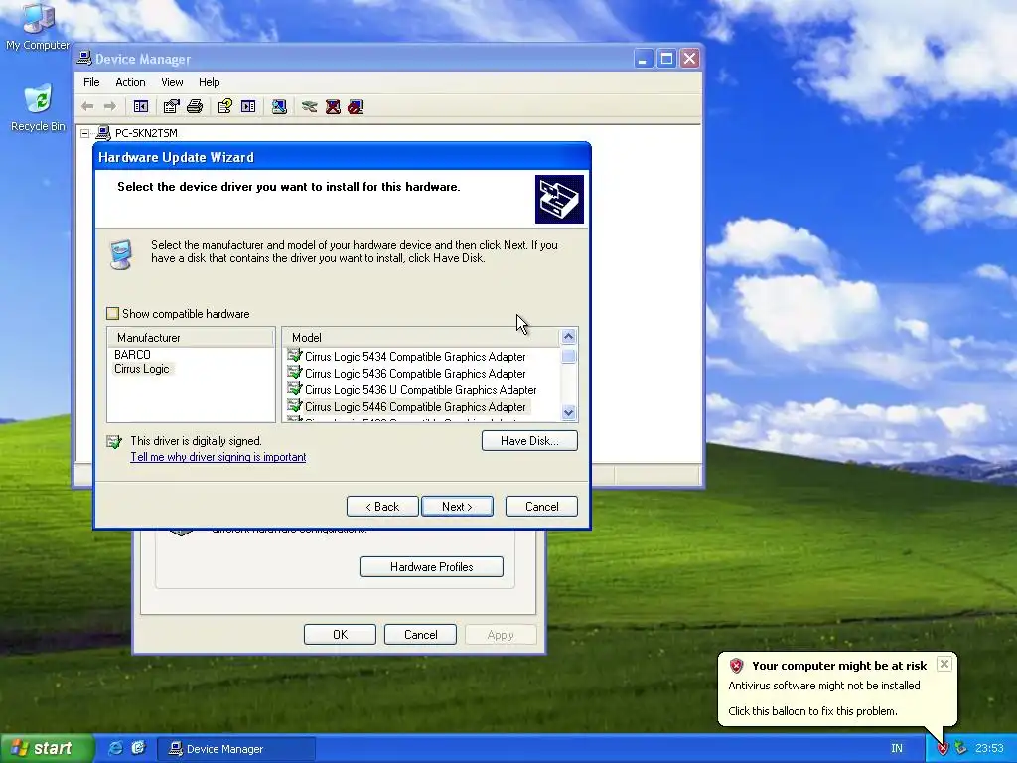The image size is (1017, 763).
Task: Open Properties via the toolbar icon
Action: point(171,106)
